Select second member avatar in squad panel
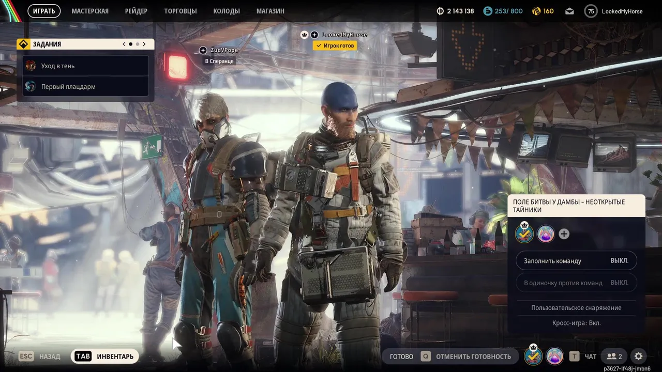This screenshot has height=372, width=662. coord(546,234)
